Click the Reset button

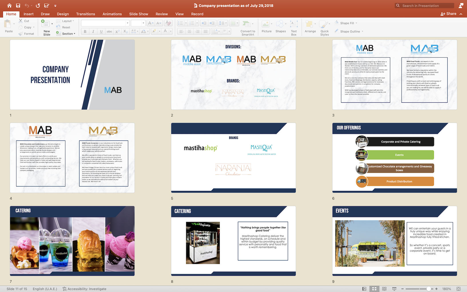[63, 27]
